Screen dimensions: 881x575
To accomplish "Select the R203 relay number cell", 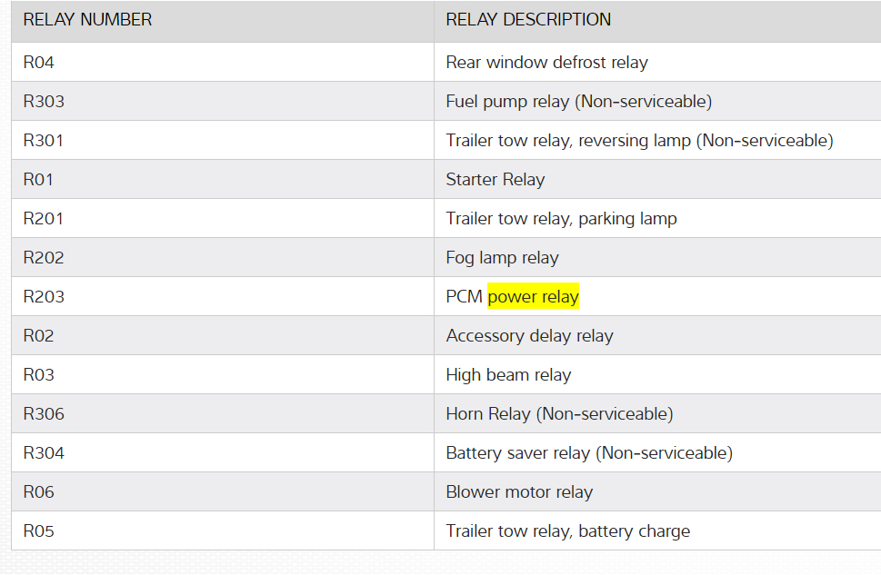I will 44,297.
